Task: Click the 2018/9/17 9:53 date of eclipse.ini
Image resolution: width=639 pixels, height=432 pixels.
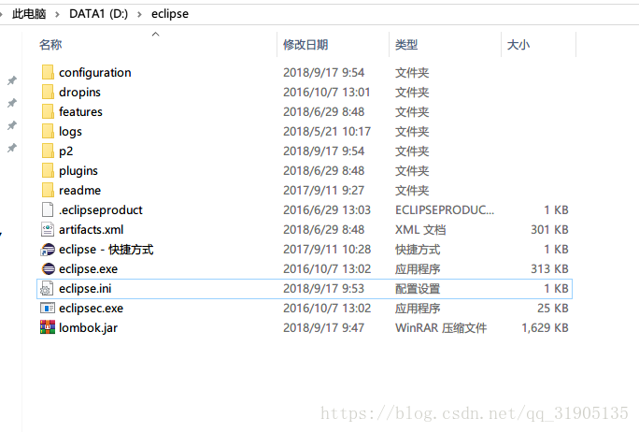Action: 323,289
